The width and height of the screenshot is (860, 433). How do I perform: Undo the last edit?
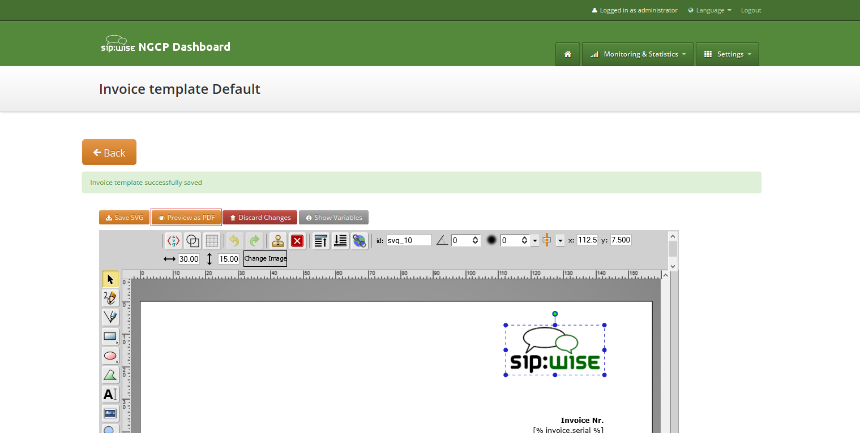[x=234, y=240]
